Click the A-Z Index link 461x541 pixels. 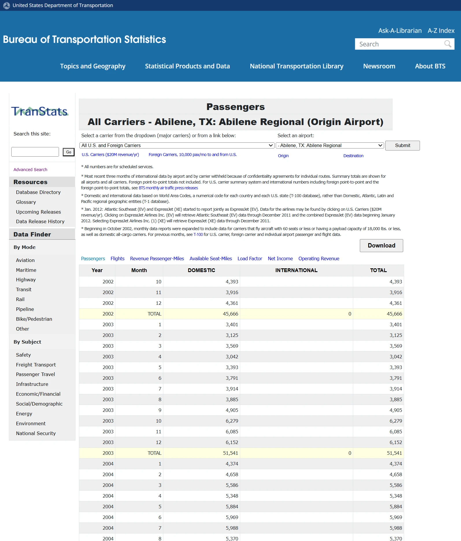441,31
